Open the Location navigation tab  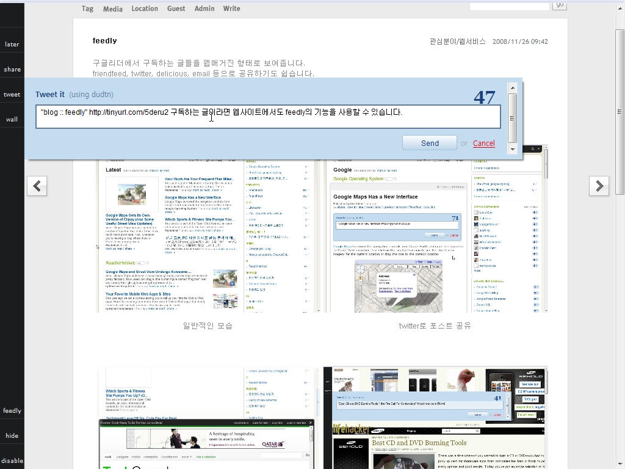point(145,9)
